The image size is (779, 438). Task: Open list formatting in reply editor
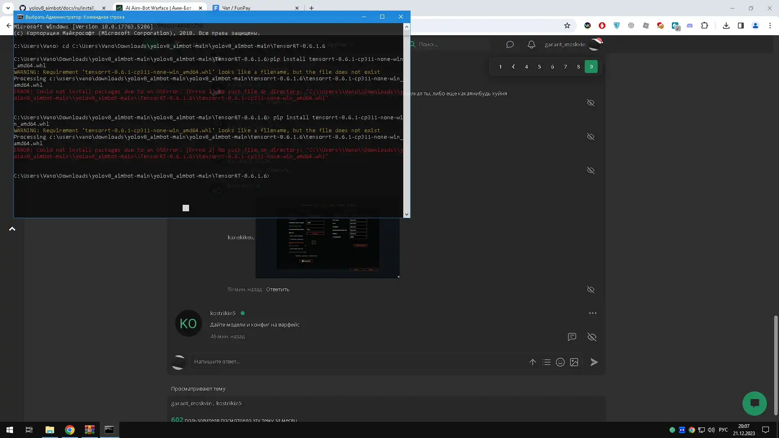pos(547,362)
